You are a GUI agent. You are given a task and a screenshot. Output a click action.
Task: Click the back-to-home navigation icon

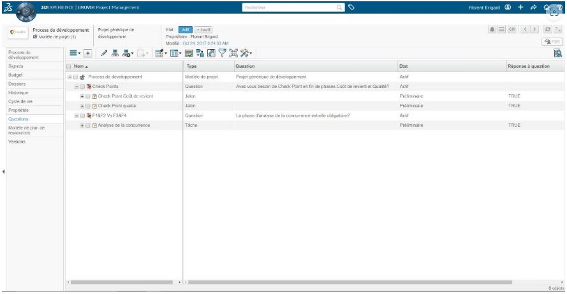(x=512, y=29)
